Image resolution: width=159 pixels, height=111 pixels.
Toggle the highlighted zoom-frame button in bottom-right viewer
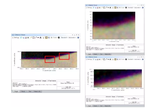coord(115,59)
